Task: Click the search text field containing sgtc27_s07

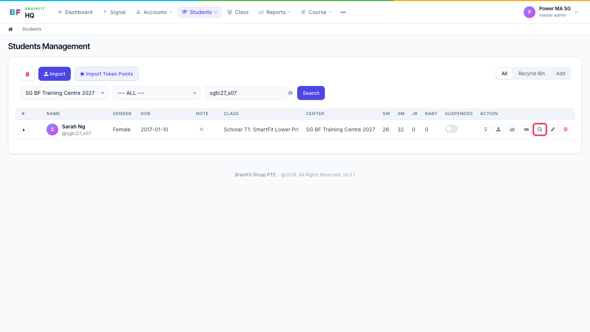Action: click(246, 93)
